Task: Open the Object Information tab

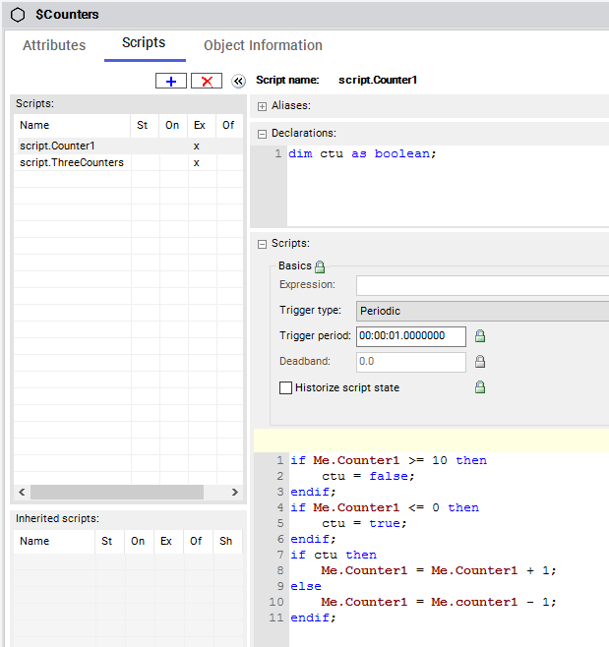Action: coord(263,45)
